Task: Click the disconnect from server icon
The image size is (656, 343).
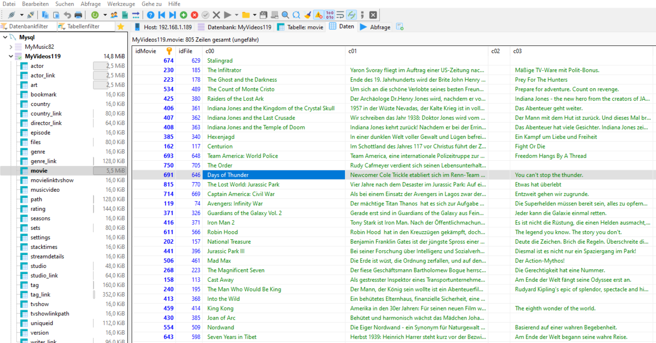Action: (x=30, y=15)
